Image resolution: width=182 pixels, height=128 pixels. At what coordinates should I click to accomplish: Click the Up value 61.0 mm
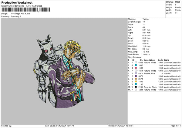point(147,35)
